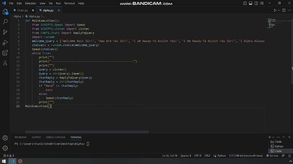Select the Terminal panel tab
Image resolution: width=293 pixels, height=164 pixels.
pyautogui.click(x=76, y=137)
